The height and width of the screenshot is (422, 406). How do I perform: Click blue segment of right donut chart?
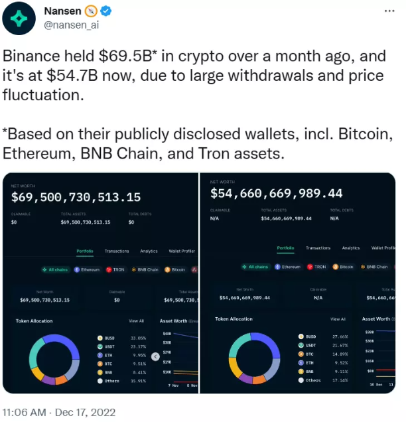pos(269,342)
